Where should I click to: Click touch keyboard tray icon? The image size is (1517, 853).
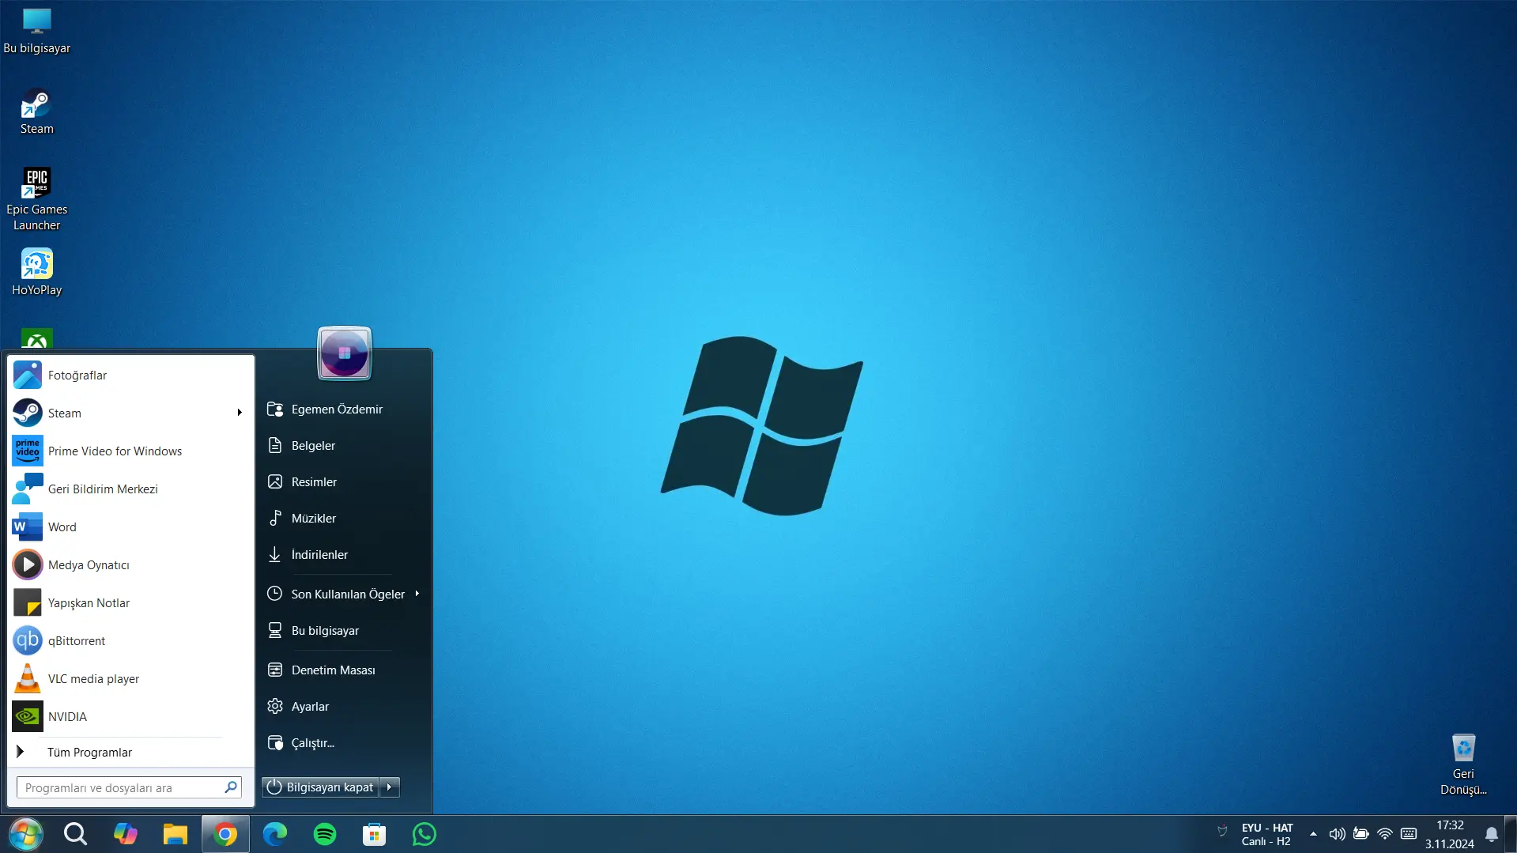coord(1409,834)
